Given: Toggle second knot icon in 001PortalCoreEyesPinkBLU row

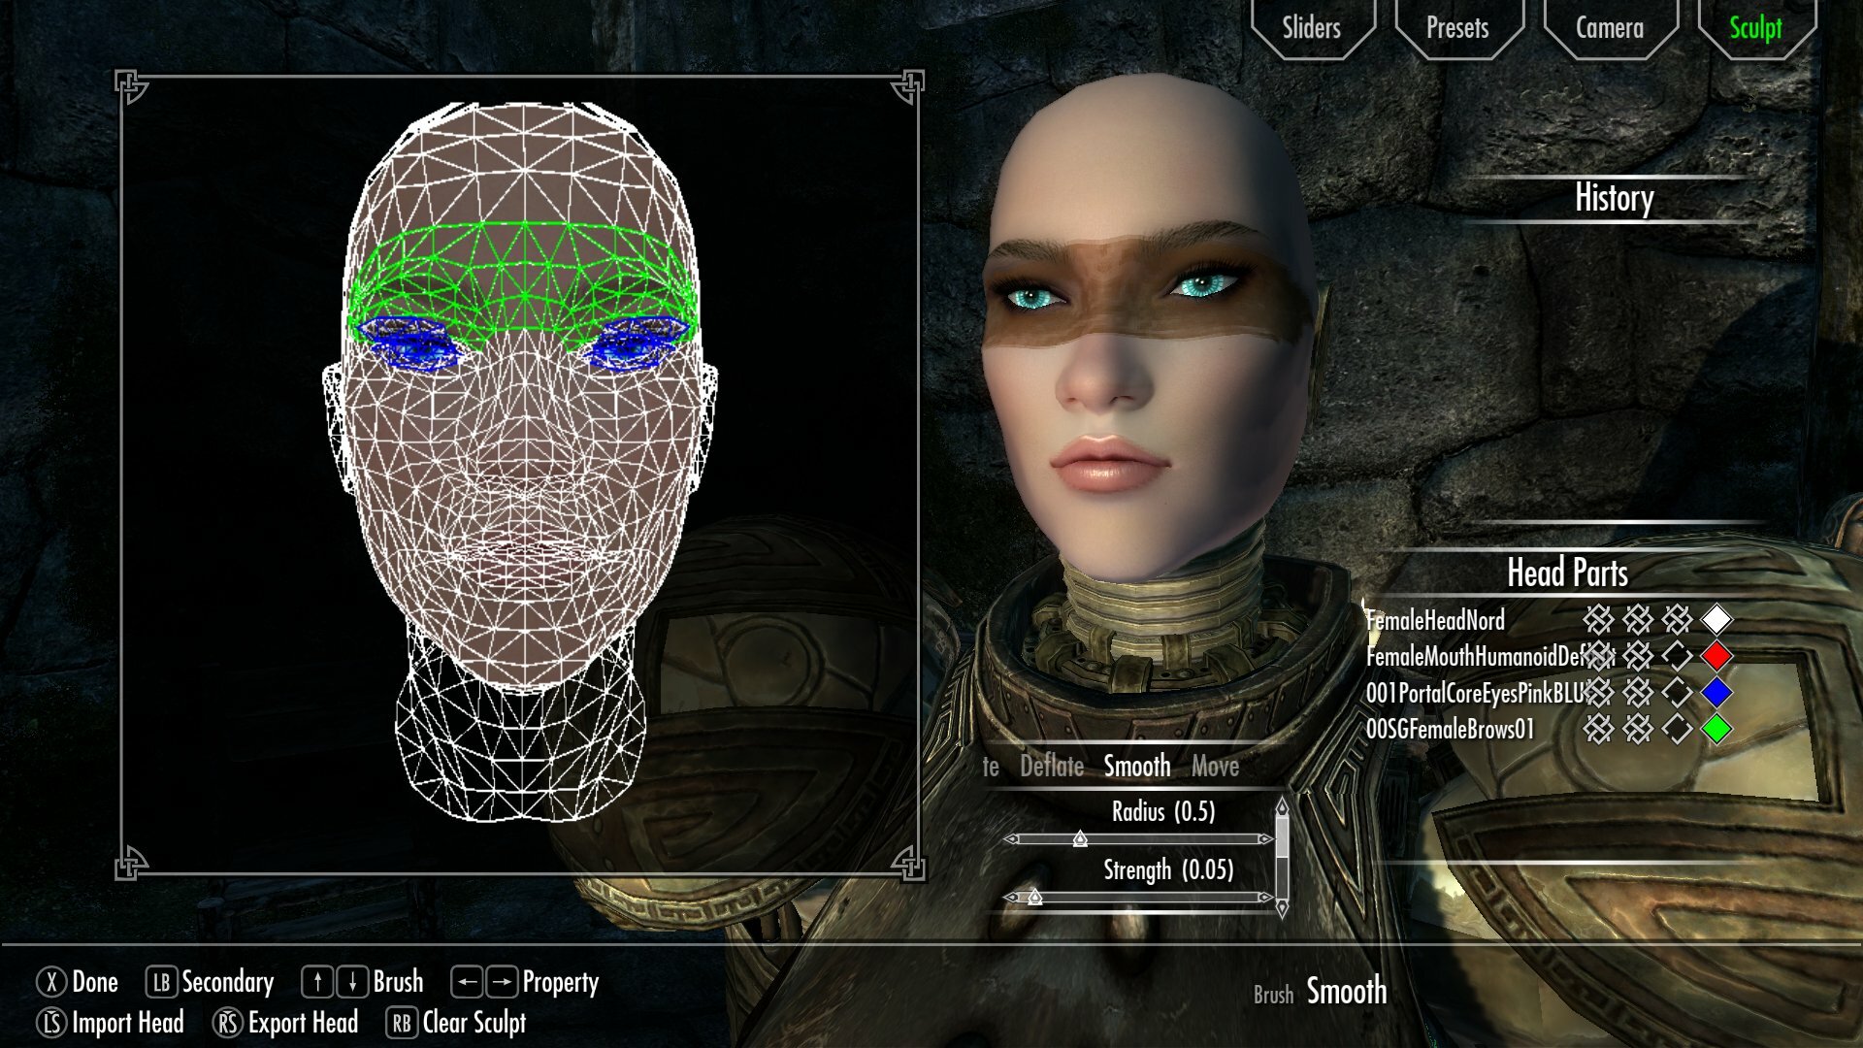Looking at the screenshot, I should point(1638,692).
